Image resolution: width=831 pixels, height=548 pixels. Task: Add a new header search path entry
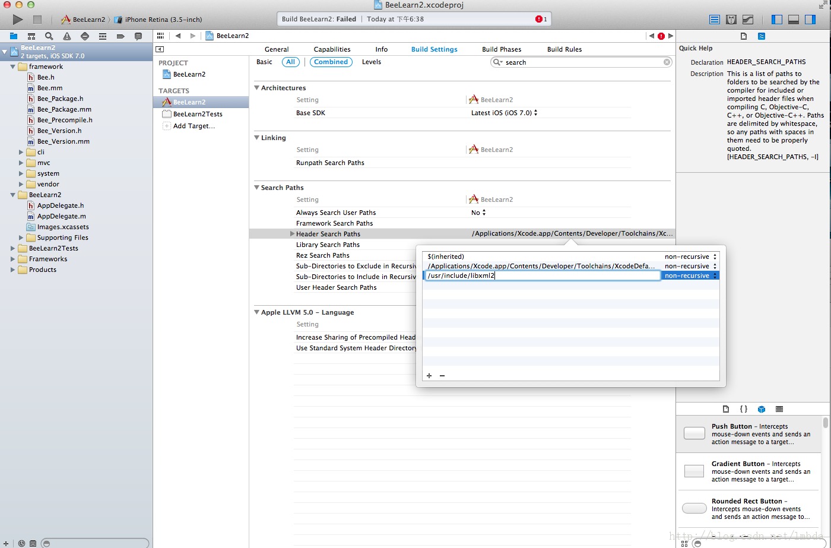coord(429,375)
